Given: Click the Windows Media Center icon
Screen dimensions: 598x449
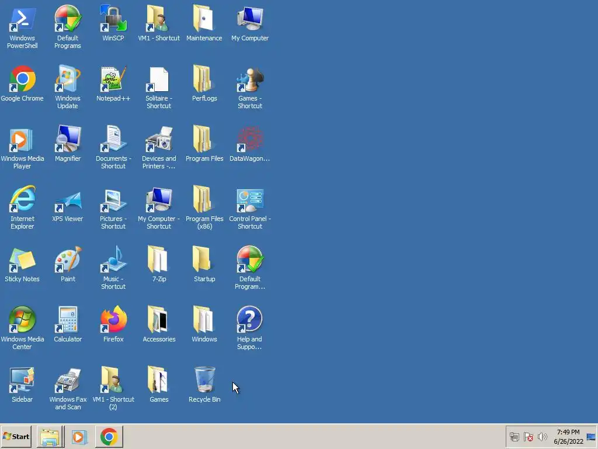Looking at the screenshot, I should (x=22, y=320).
